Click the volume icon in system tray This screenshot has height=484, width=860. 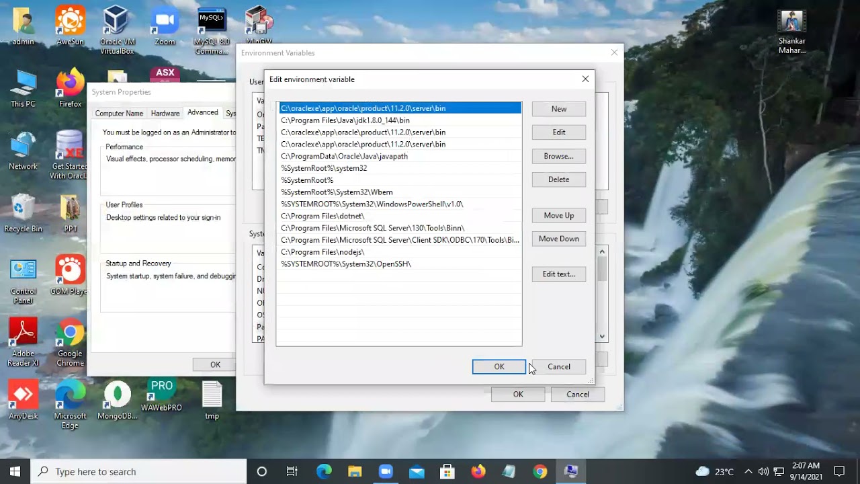[x=763, y=471]
